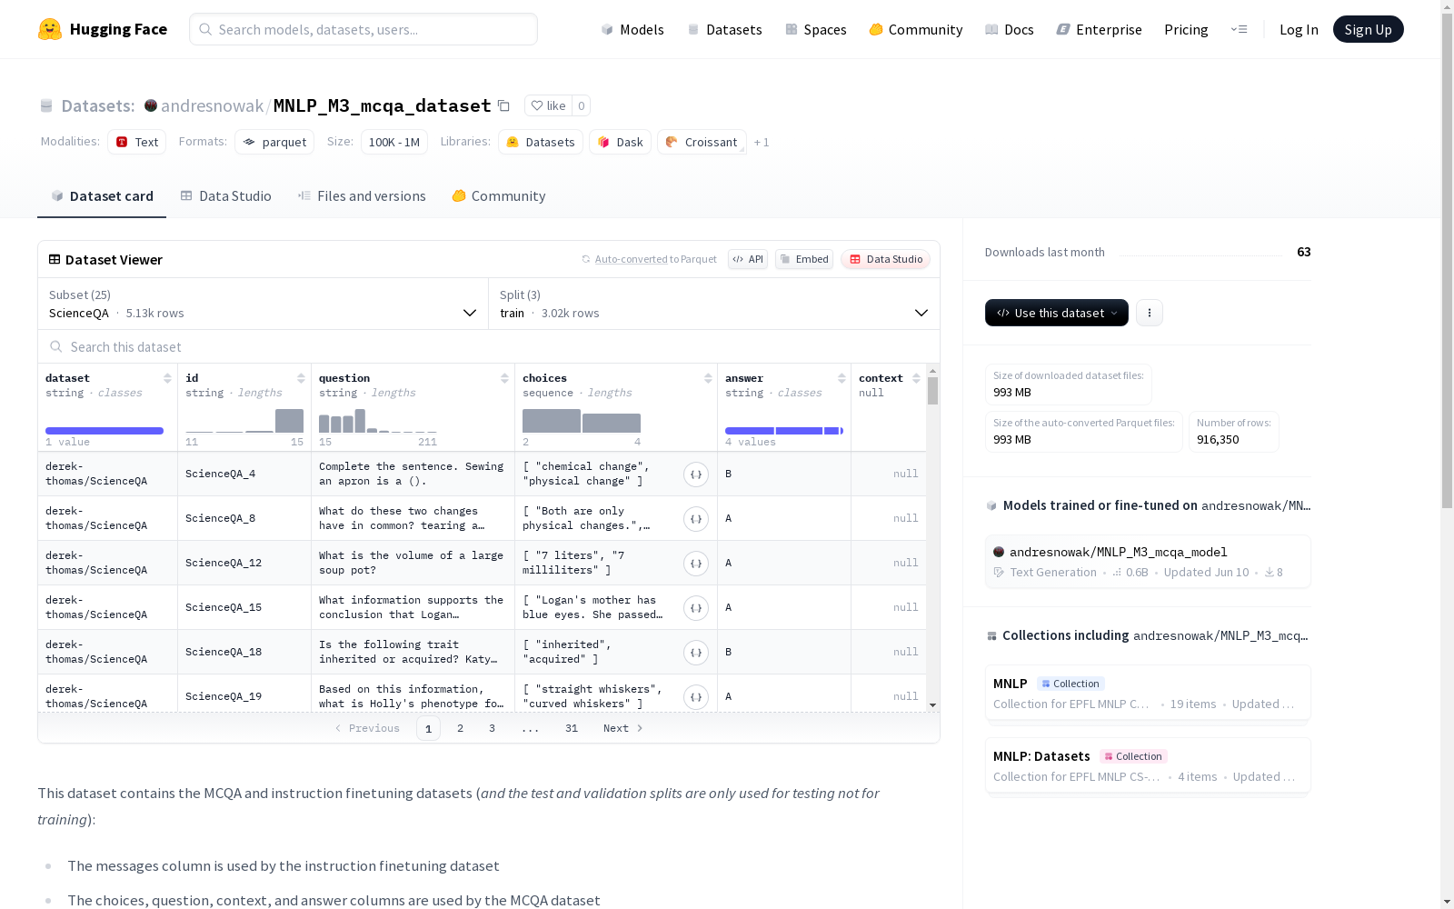Open Models in the top navigation

click(632, 29)
